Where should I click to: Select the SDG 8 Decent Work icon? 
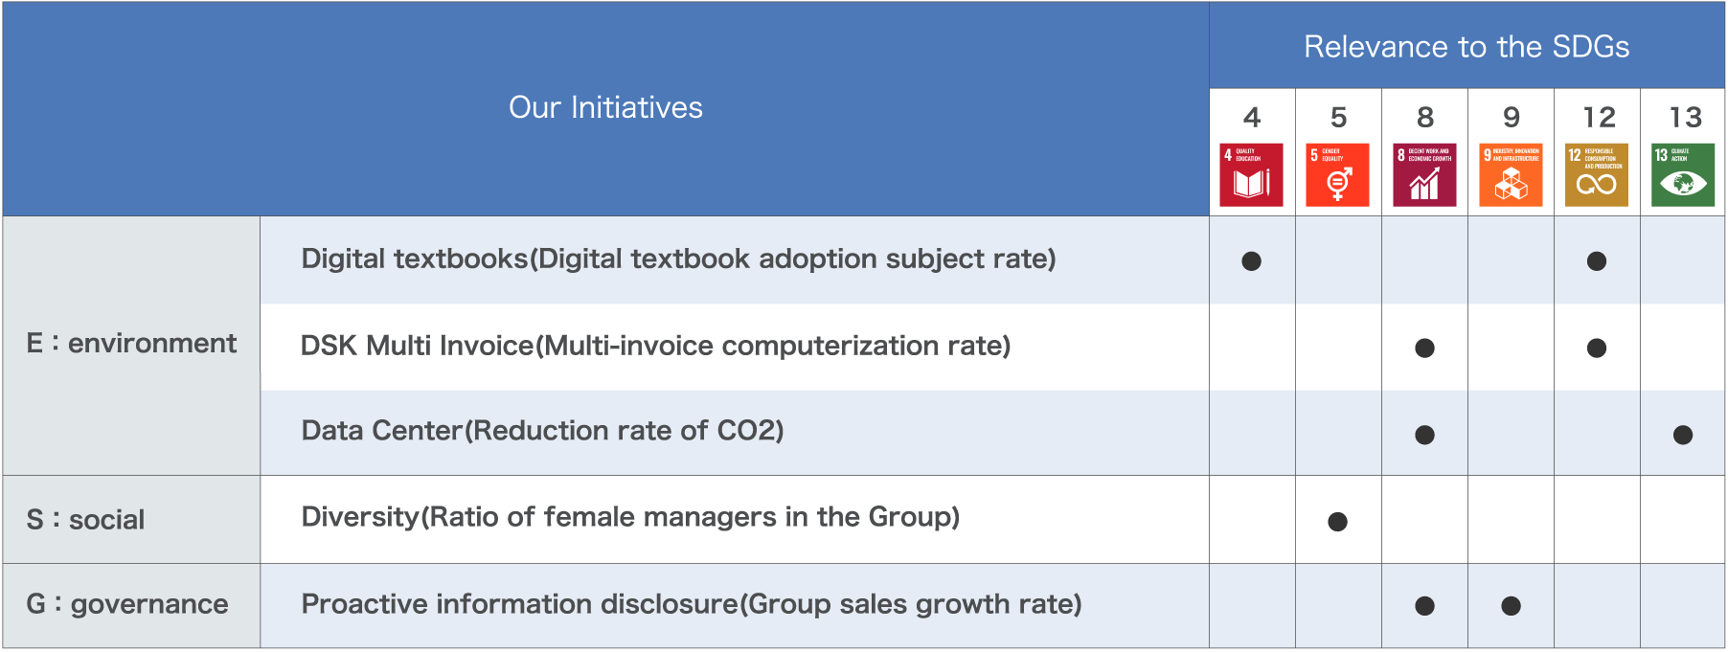(1424, 175)
